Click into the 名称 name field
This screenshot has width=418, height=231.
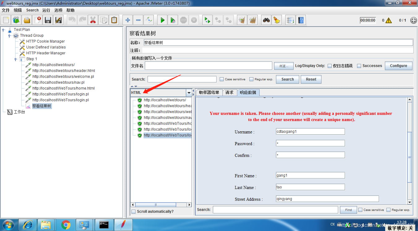tap(278, 43)
